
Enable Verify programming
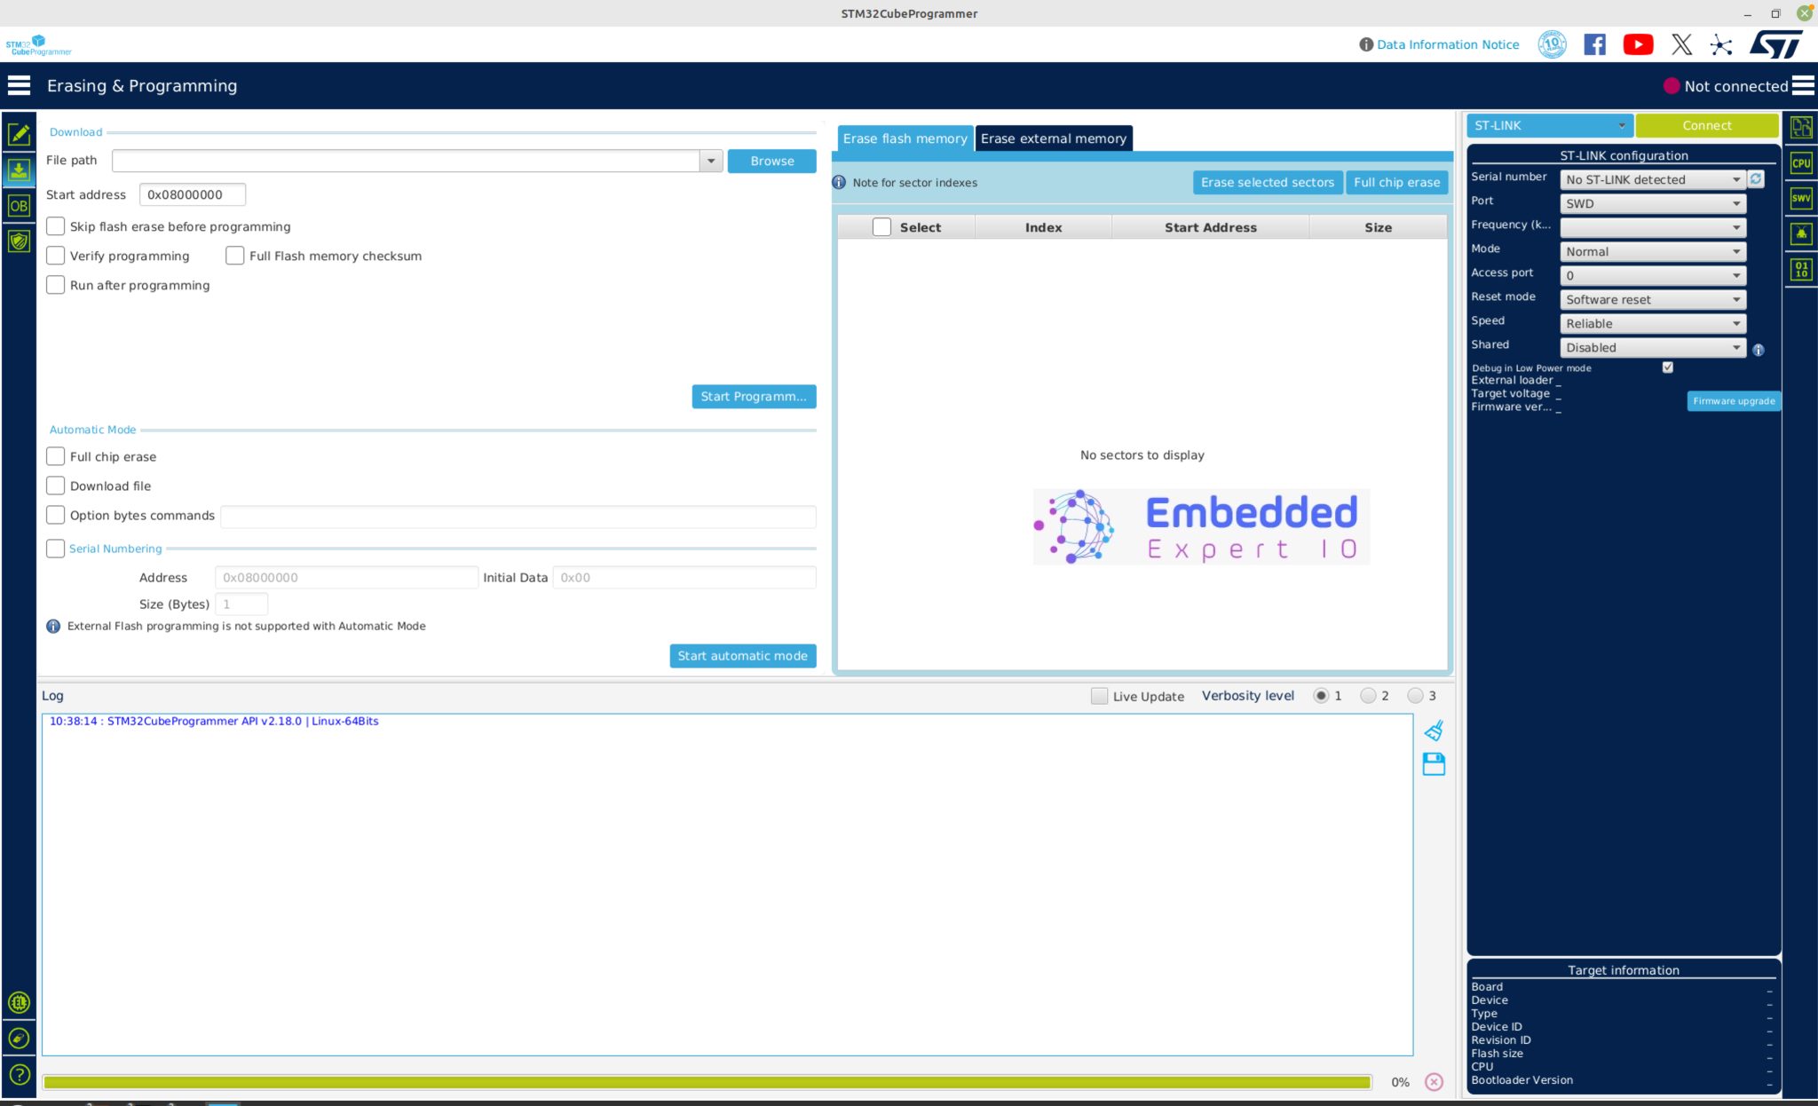pyautogui.click(x=55, y=255)
